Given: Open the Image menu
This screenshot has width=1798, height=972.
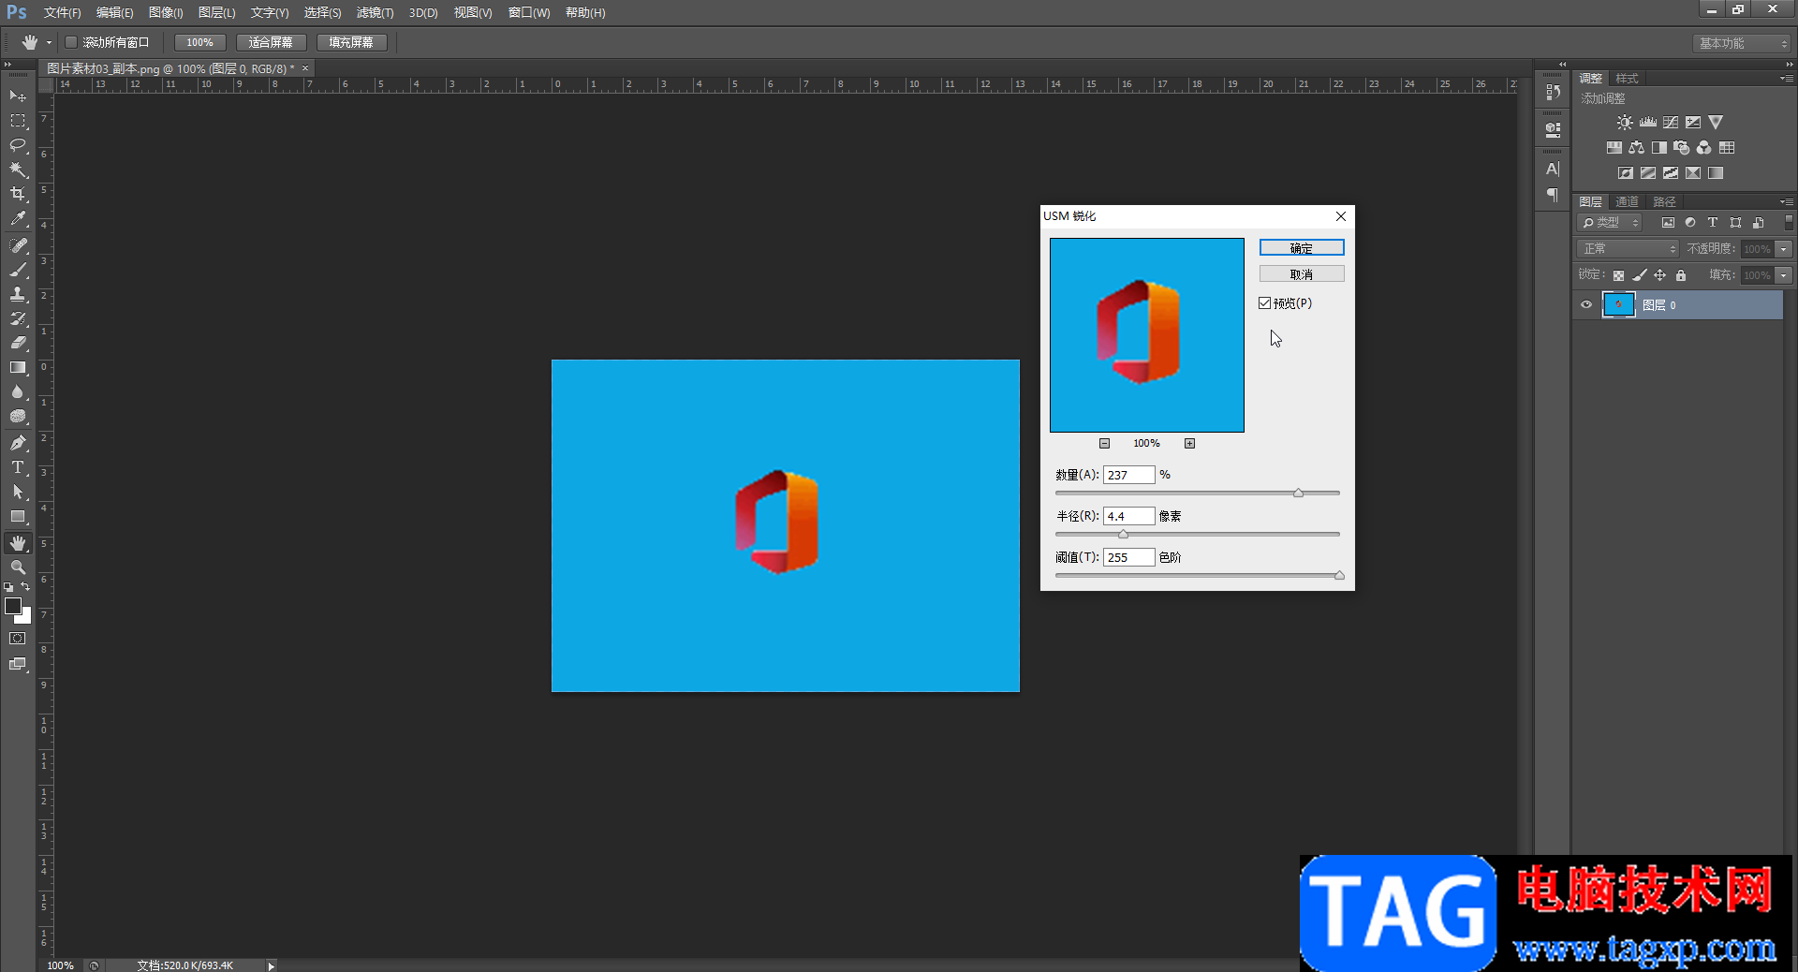Looking at the screenshot, I should point(166,13).
